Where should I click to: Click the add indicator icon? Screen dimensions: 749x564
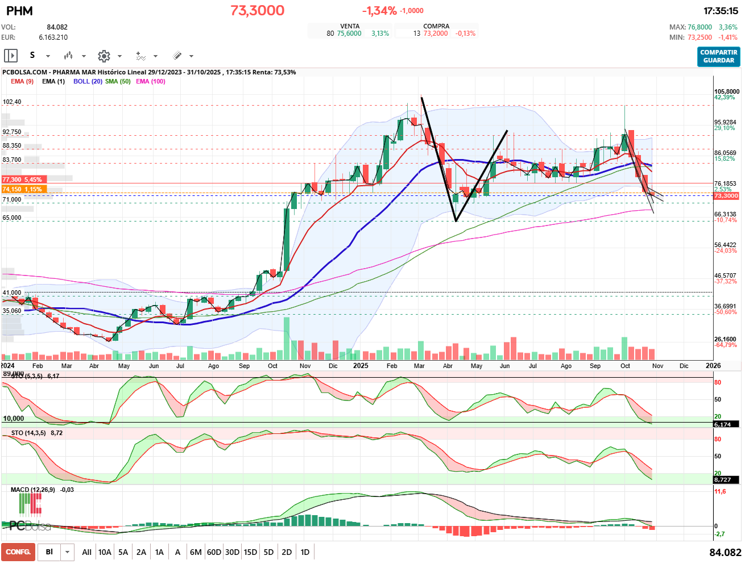pyautogui.click(x=140, y=56)
